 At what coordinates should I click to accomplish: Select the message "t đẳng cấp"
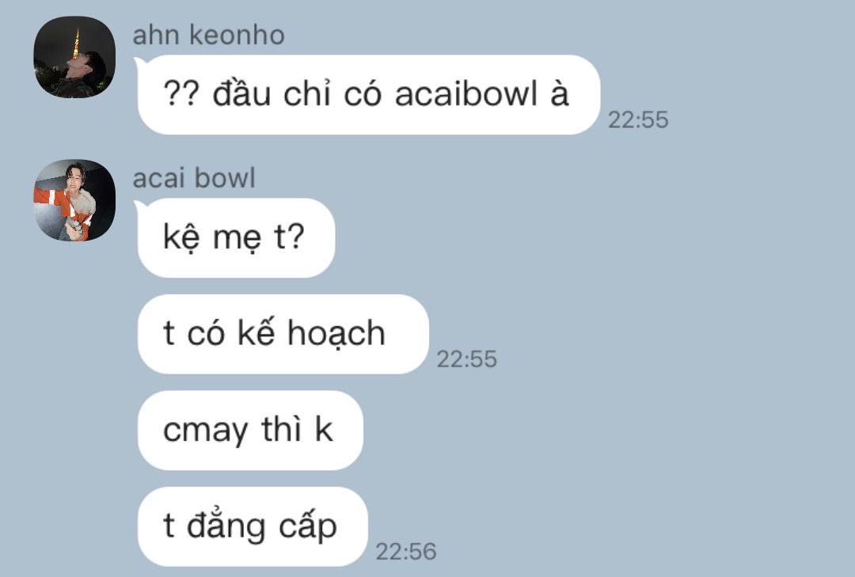click(x=253, y=526)
